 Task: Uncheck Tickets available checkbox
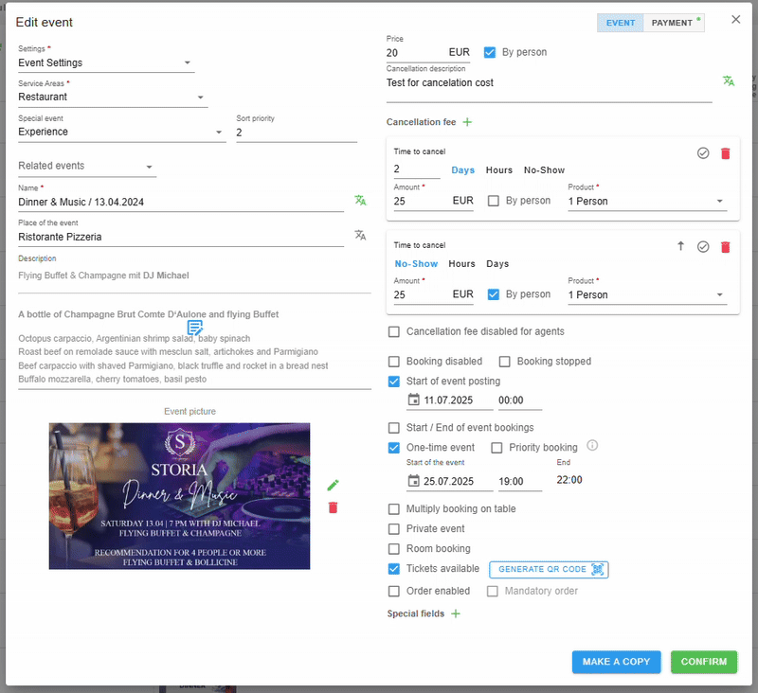coord(394,569)
